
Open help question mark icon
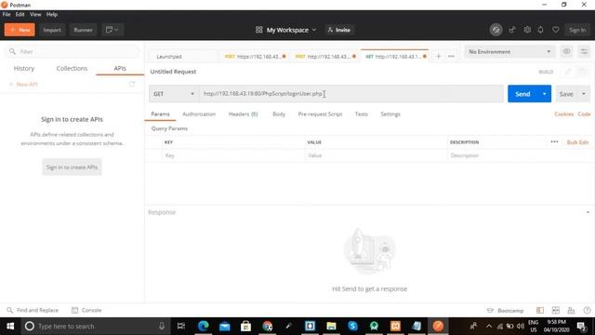[587, 310]
